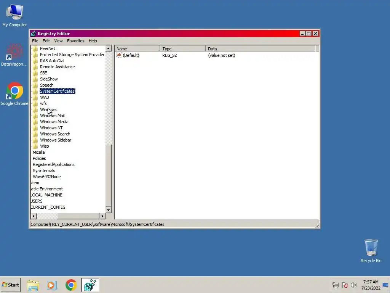
Task: Click the volume speaker tray icon
Action: coord(353,285)
